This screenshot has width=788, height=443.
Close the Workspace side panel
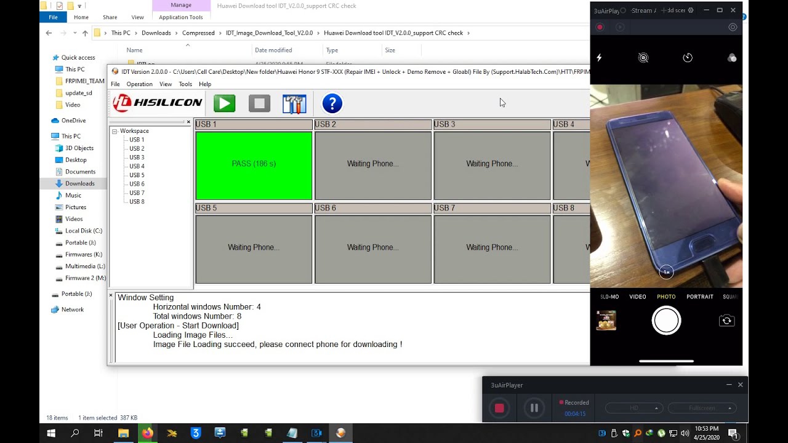[188, 122]
